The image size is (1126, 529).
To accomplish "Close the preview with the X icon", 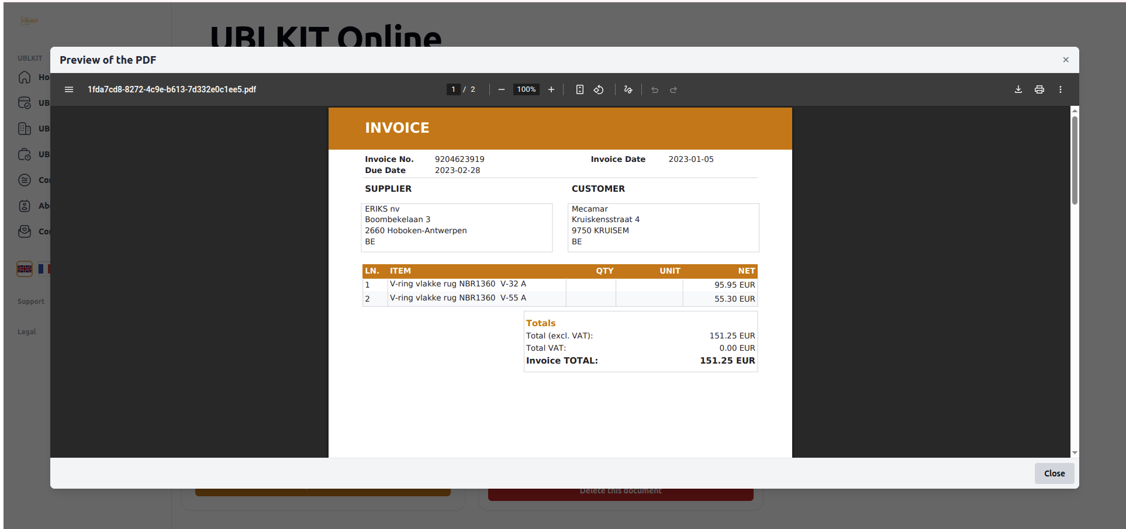I will tap(1065, 60).
